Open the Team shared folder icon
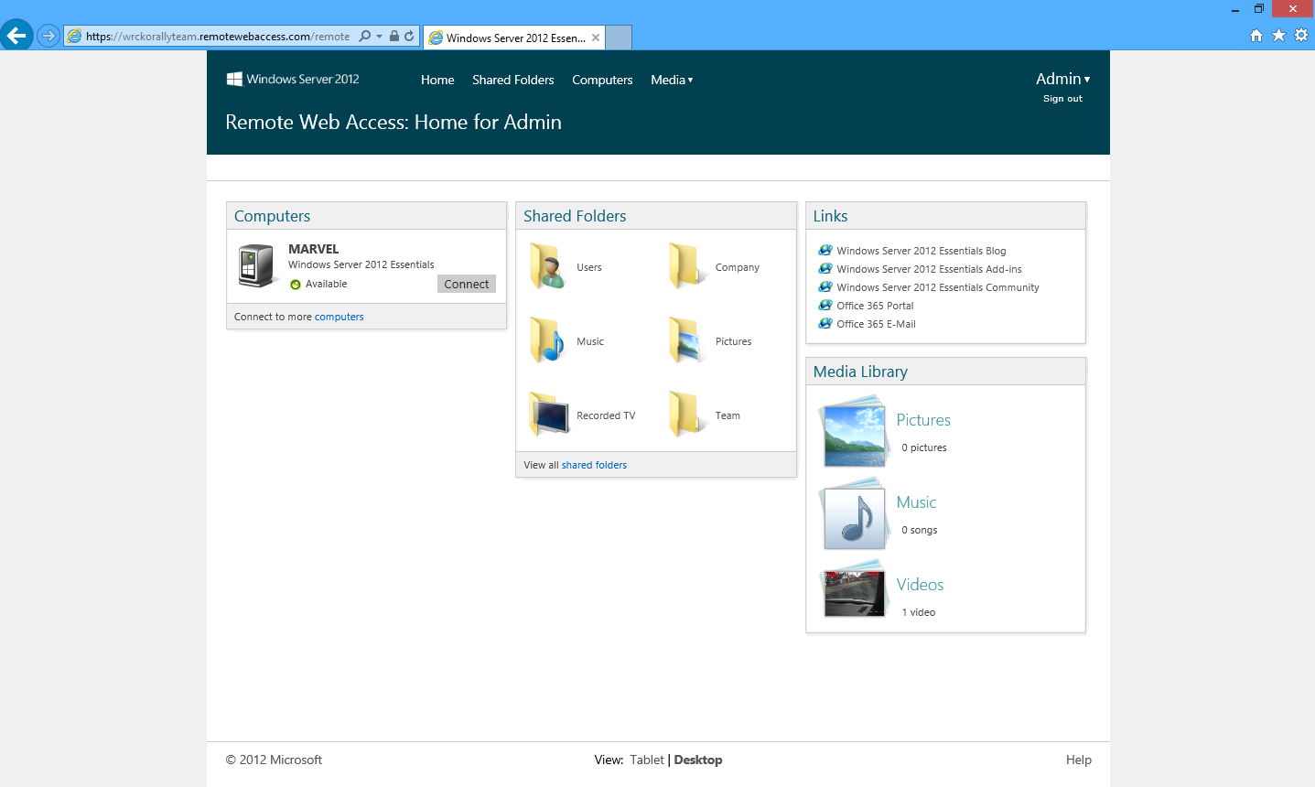 coord(687,415)
